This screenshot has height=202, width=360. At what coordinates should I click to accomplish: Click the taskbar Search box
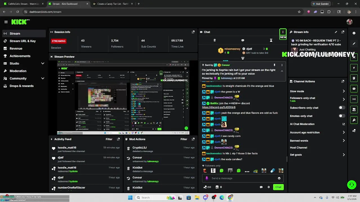[155, 198]
